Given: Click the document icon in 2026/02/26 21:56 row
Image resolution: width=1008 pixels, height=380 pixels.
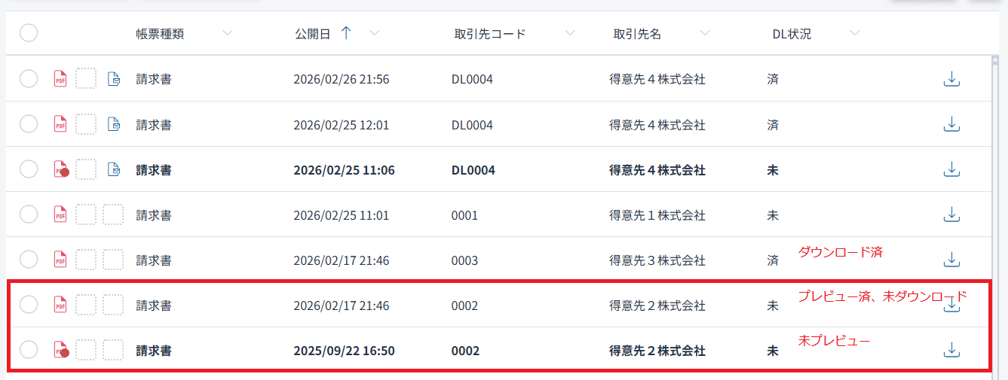Looking at the screenshot, I should (113, 79).
